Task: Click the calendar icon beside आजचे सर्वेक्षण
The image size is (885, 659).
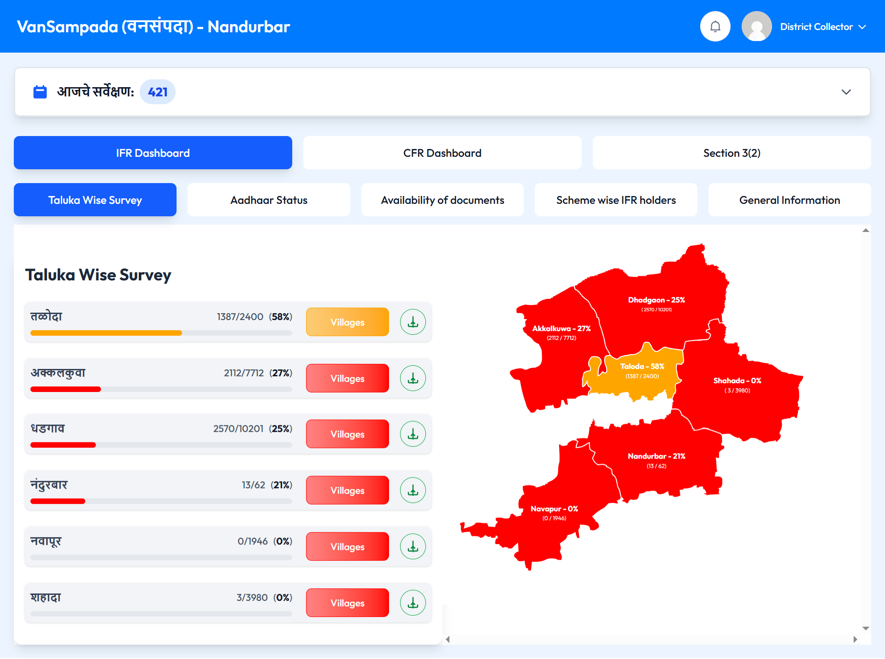Action: pos(40,92)
